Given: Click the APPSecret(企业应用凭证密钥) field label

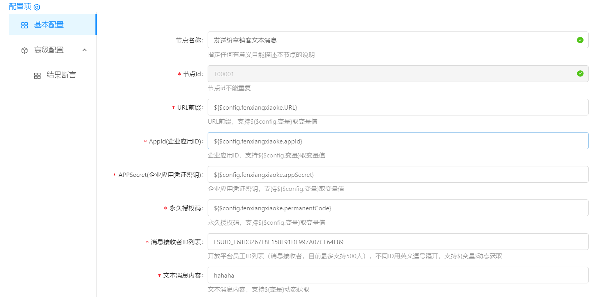Looking at the screenshot, I should pos(160,175).
